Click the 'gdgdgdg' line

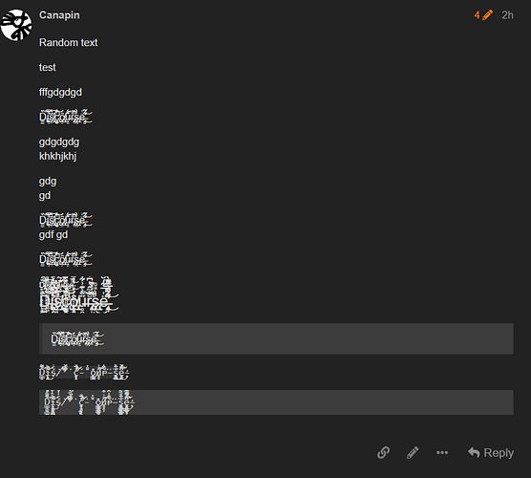59,142
